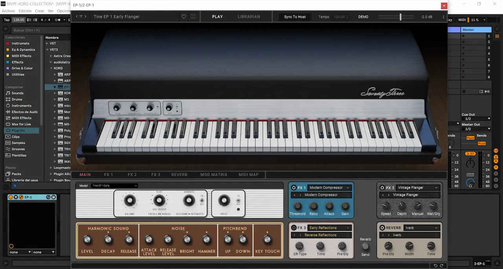Expand the VST folder in Live browser
Image resolution: width=503 pixels, height=269 pixels.
(x=47, y=44)
